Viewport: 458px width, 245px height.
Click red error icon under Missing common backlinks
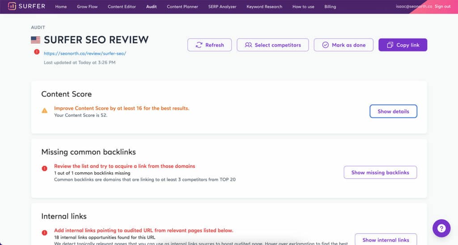44,169
